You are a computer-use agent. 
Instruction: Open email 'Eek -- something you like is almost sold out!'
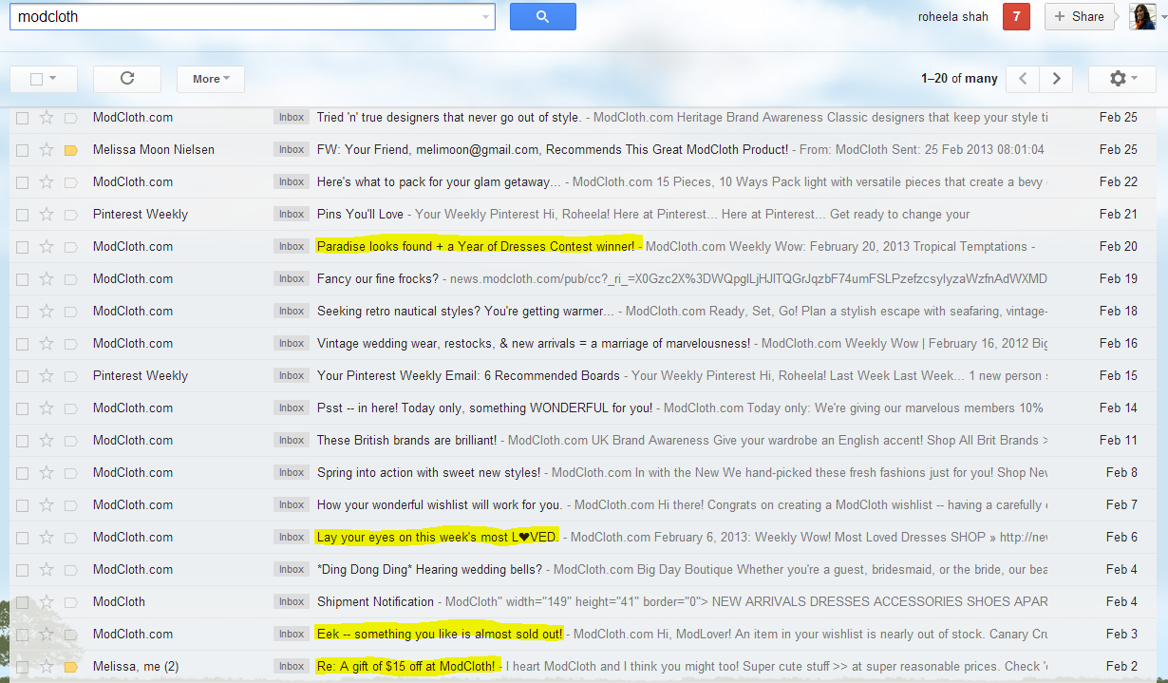click(x=440, y=634)
